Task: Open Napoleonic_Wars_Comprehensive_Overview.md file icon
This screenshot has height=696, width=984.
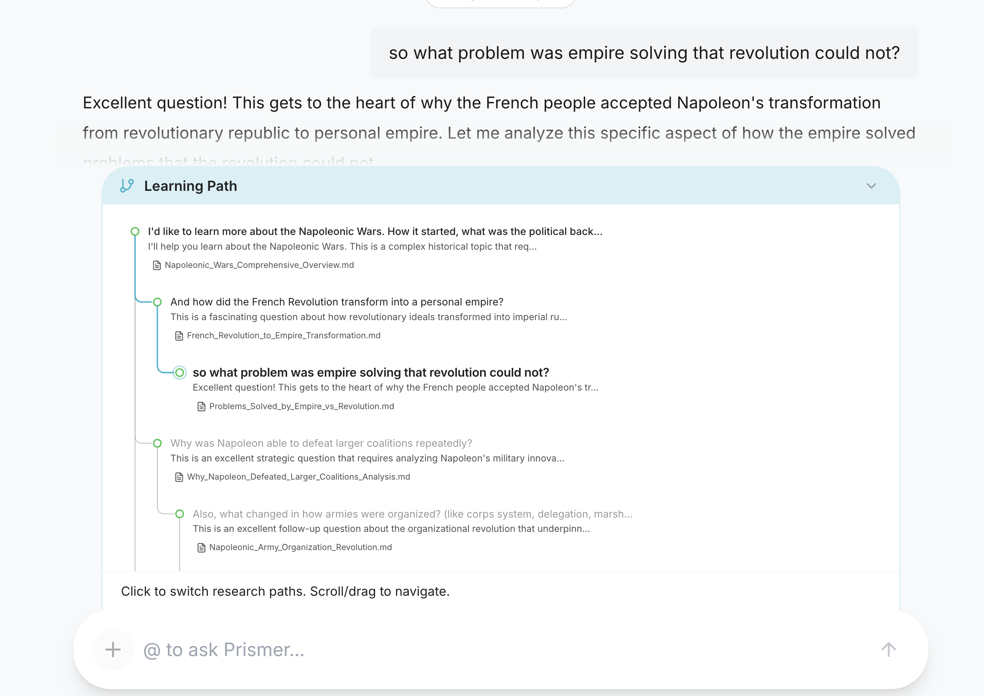Action: tap(157, 265)
